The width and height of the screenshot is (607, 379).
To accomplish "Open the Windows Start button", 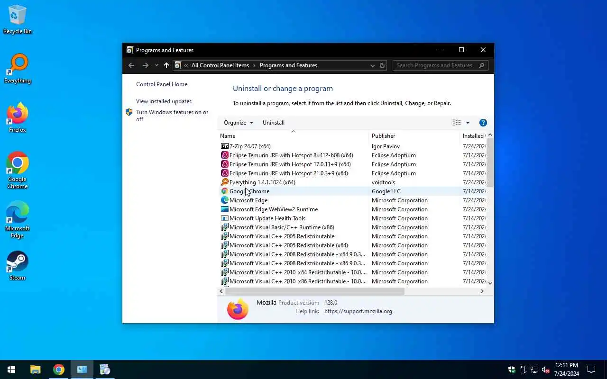I will [11, 370].
